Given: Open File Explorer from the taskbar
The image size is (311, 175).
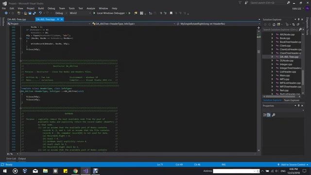Looking at the screenshot, I should tap(45, 171).
